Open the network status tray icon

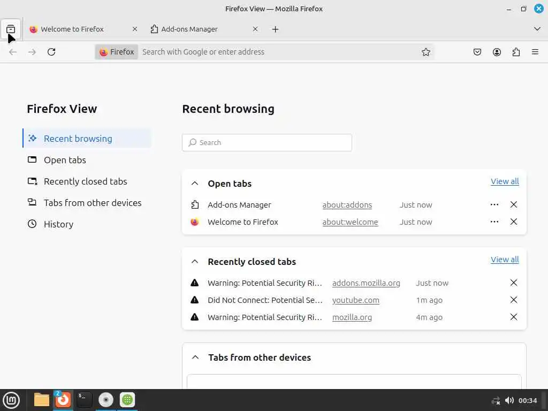[x=496, y=400]
